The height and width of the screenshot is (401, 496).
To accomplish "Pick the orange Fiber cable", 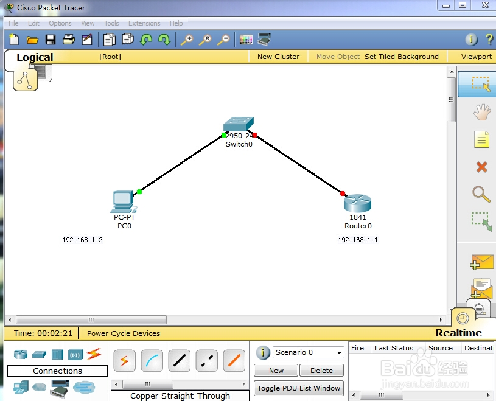I will point(234,360).
